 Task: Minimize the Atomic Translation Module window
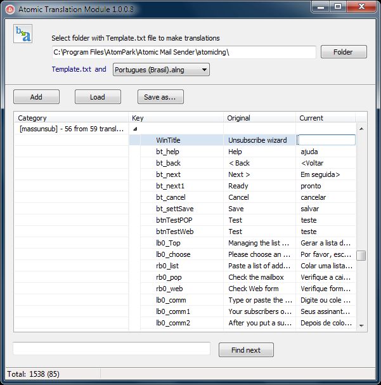[x=320, y=6]
